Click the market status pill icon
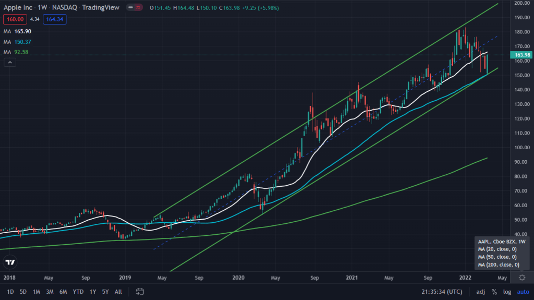The width and height of the screenshot is (534, 300). (136, 8)
